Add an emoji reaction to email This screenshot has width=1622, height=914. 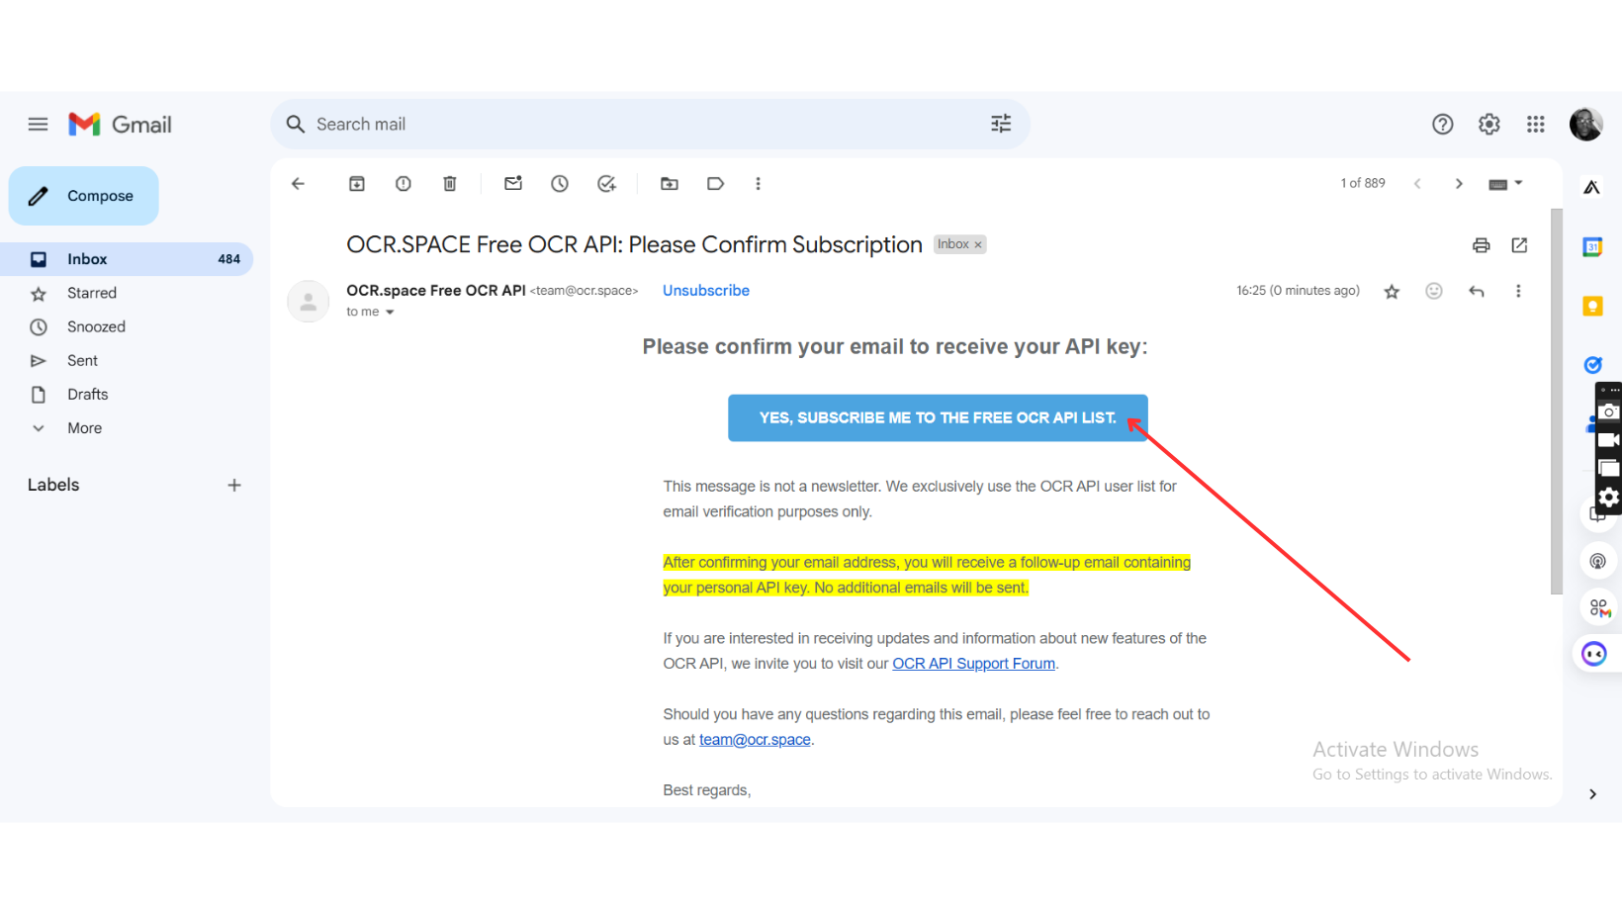pyautogui.click(x=1434, y=291)
